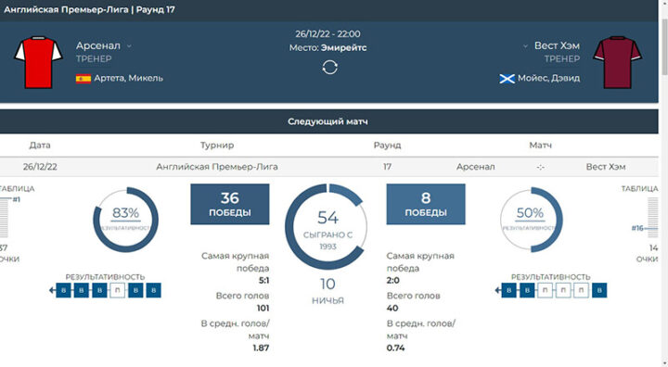The height and width of the screenshot is (367, 668).
Task: Click Arsenal's form box marked П
Action: point(118,290)
